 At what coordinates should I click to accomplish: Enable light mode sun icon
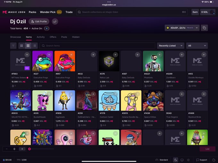(x=189, y=160)
